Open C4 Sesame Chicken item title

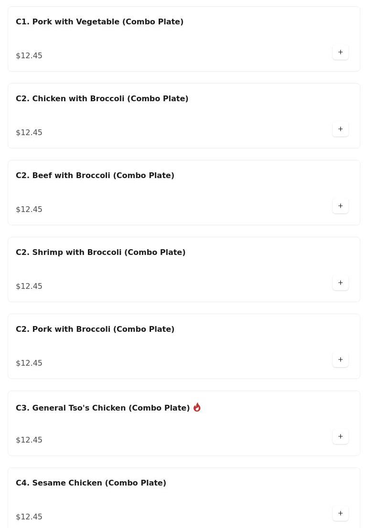click(x=91, y=483)
